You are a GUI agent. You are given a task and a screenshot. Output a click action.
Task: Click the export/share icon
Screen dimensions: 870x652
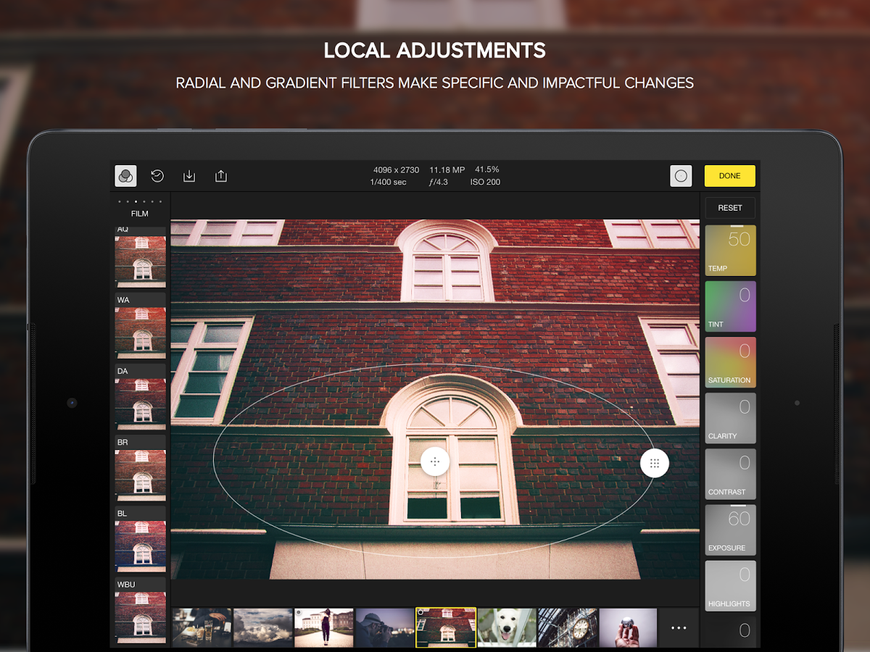pyautogui.click(x=220, y=175)
